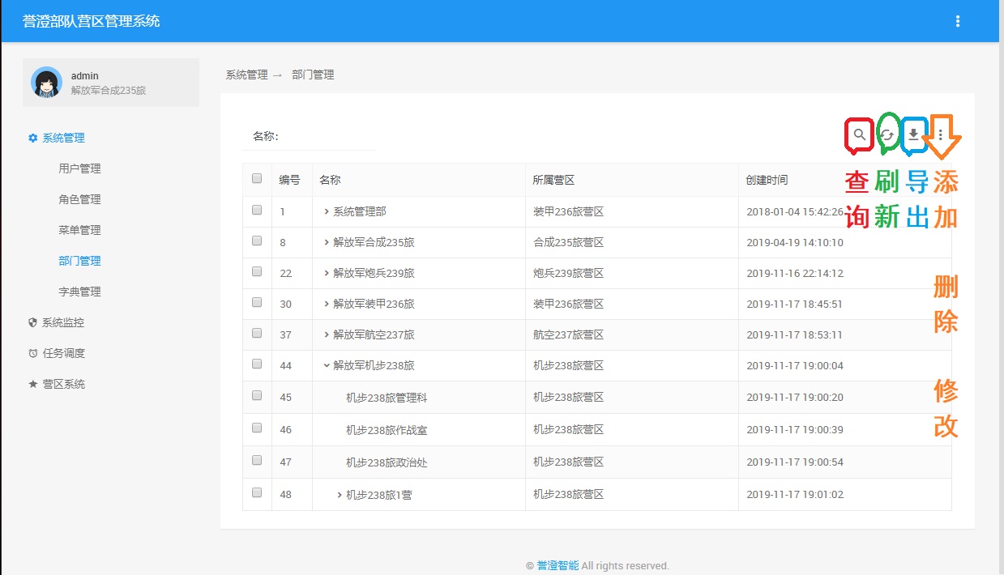The width and height of the screenshot is (1004, 575).
Task: Open the add (添加) three-dot menu icon
Action: 940,134
